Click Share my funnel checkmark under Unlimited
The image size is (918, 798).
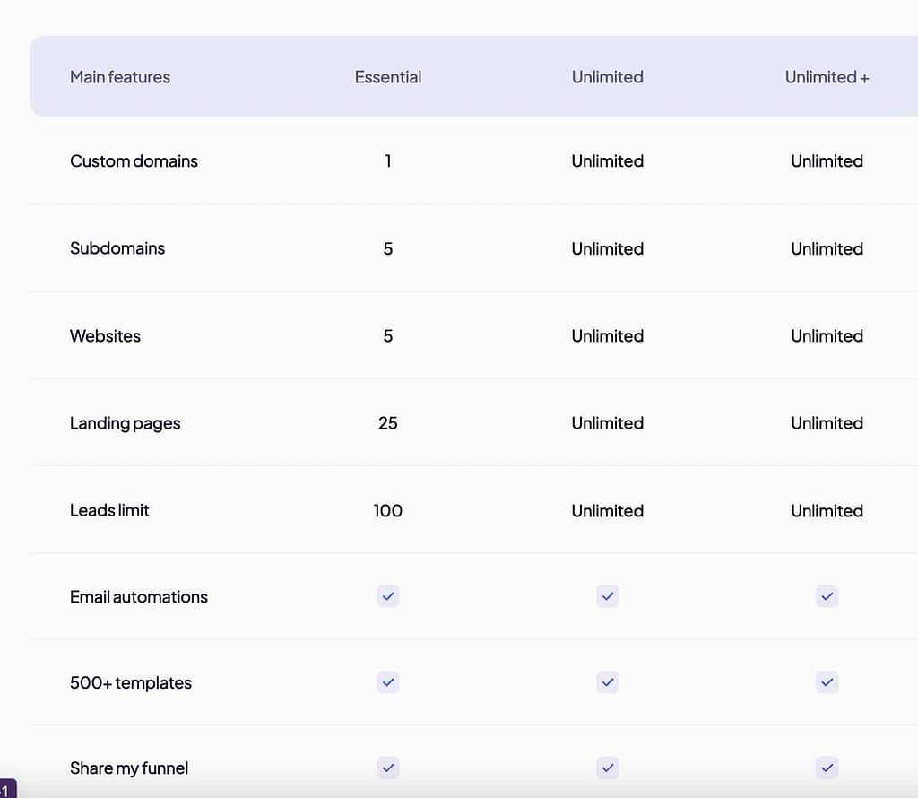point(608,768)
